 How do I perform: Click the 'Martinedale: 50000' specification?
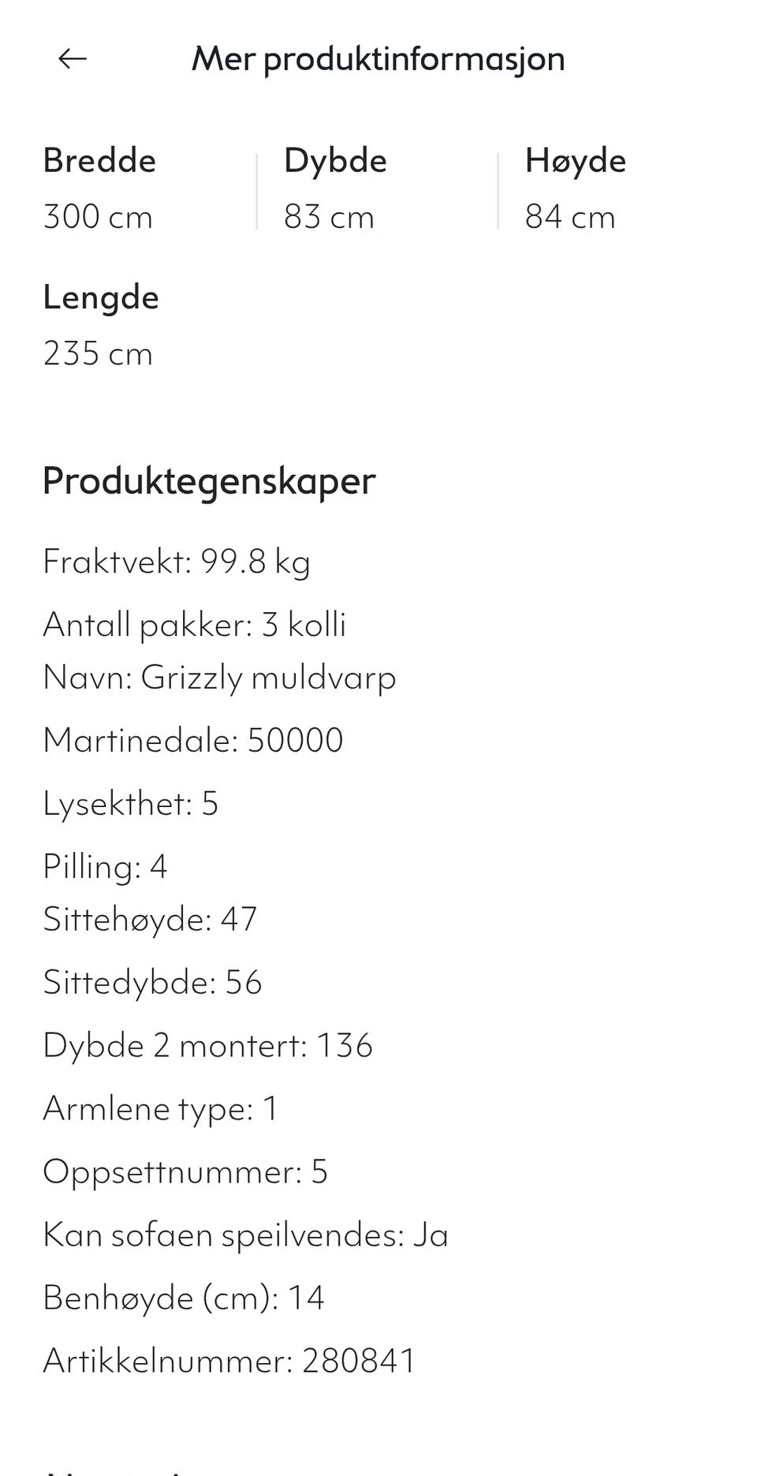[x=193, y=739]
